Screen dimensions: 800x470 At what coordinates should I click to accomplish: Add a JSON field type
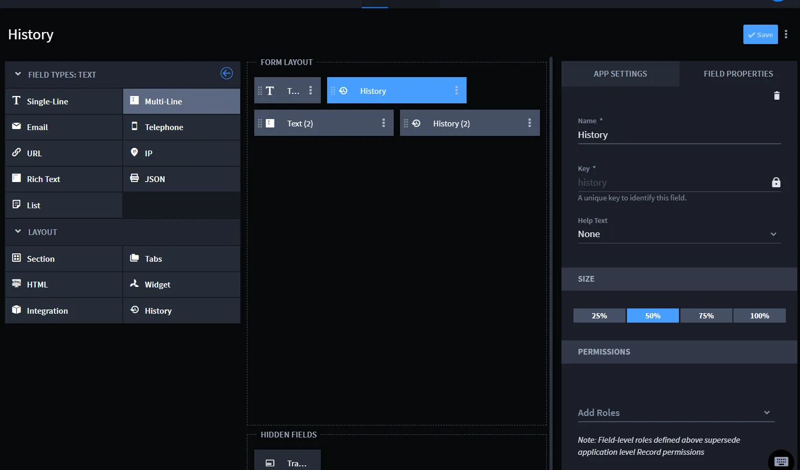(x=181, y=179)
